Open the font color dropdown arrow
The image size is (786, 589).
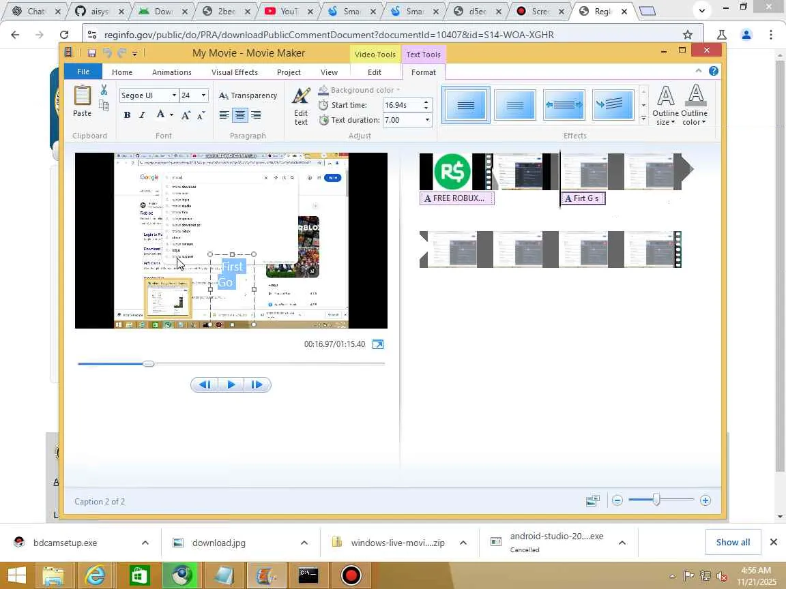[x=171, y=115]
